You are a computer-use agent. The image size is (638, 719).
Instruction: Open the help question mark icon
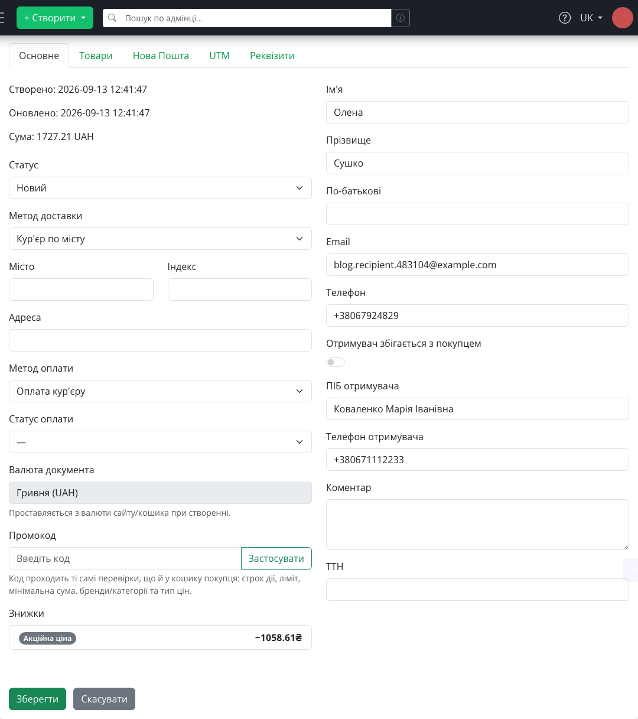pyautogui.click(x=565, y=18)
